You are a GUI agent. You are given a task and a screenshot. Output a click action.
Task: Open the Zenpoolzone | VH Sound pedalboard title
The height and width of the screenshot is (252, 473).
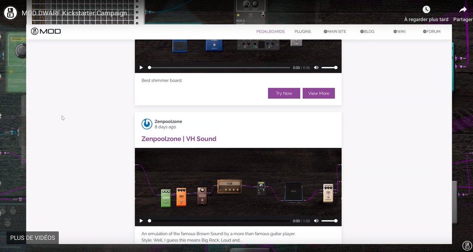point(179,139)
